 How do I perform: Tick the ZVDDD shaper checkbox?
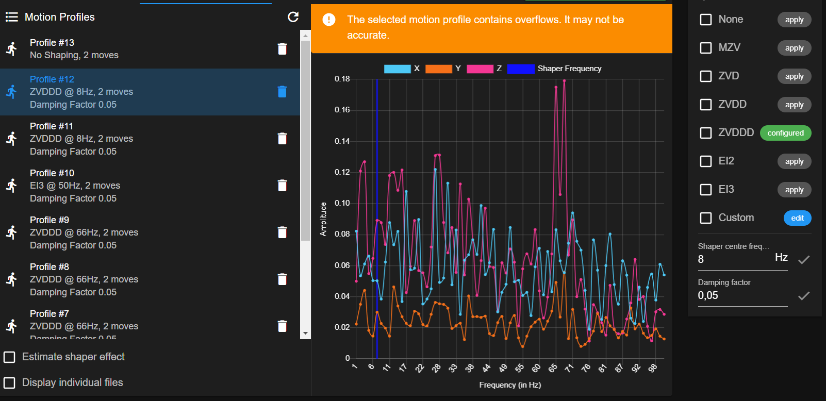706,133
